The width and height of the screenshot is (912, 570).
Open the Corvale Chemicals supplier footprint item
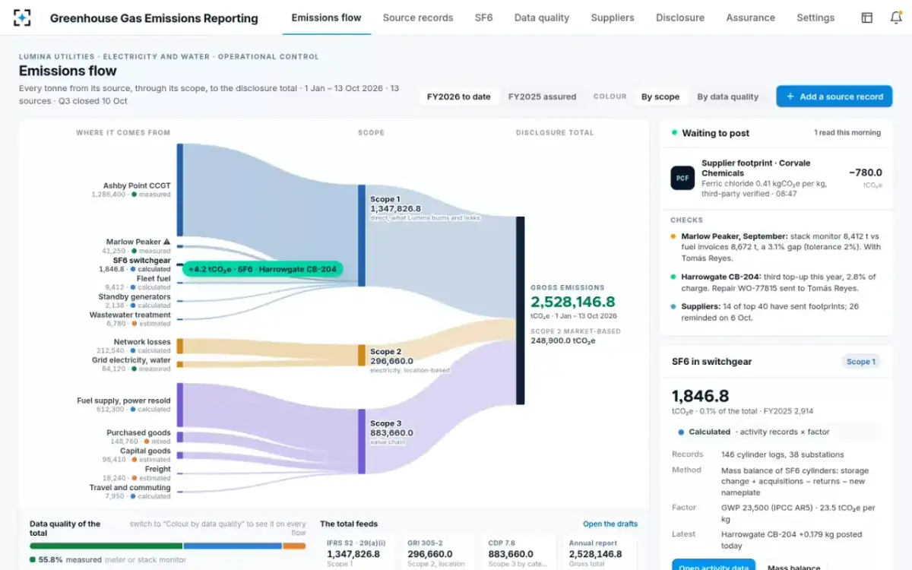click(775, 178)
